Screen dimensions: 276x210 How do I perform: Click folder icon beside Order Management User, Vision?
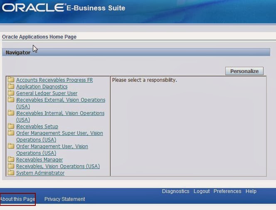point(11,146)
